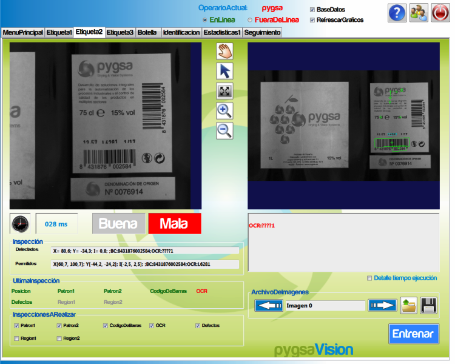Click the Imagen 0 field

(325, 306)
